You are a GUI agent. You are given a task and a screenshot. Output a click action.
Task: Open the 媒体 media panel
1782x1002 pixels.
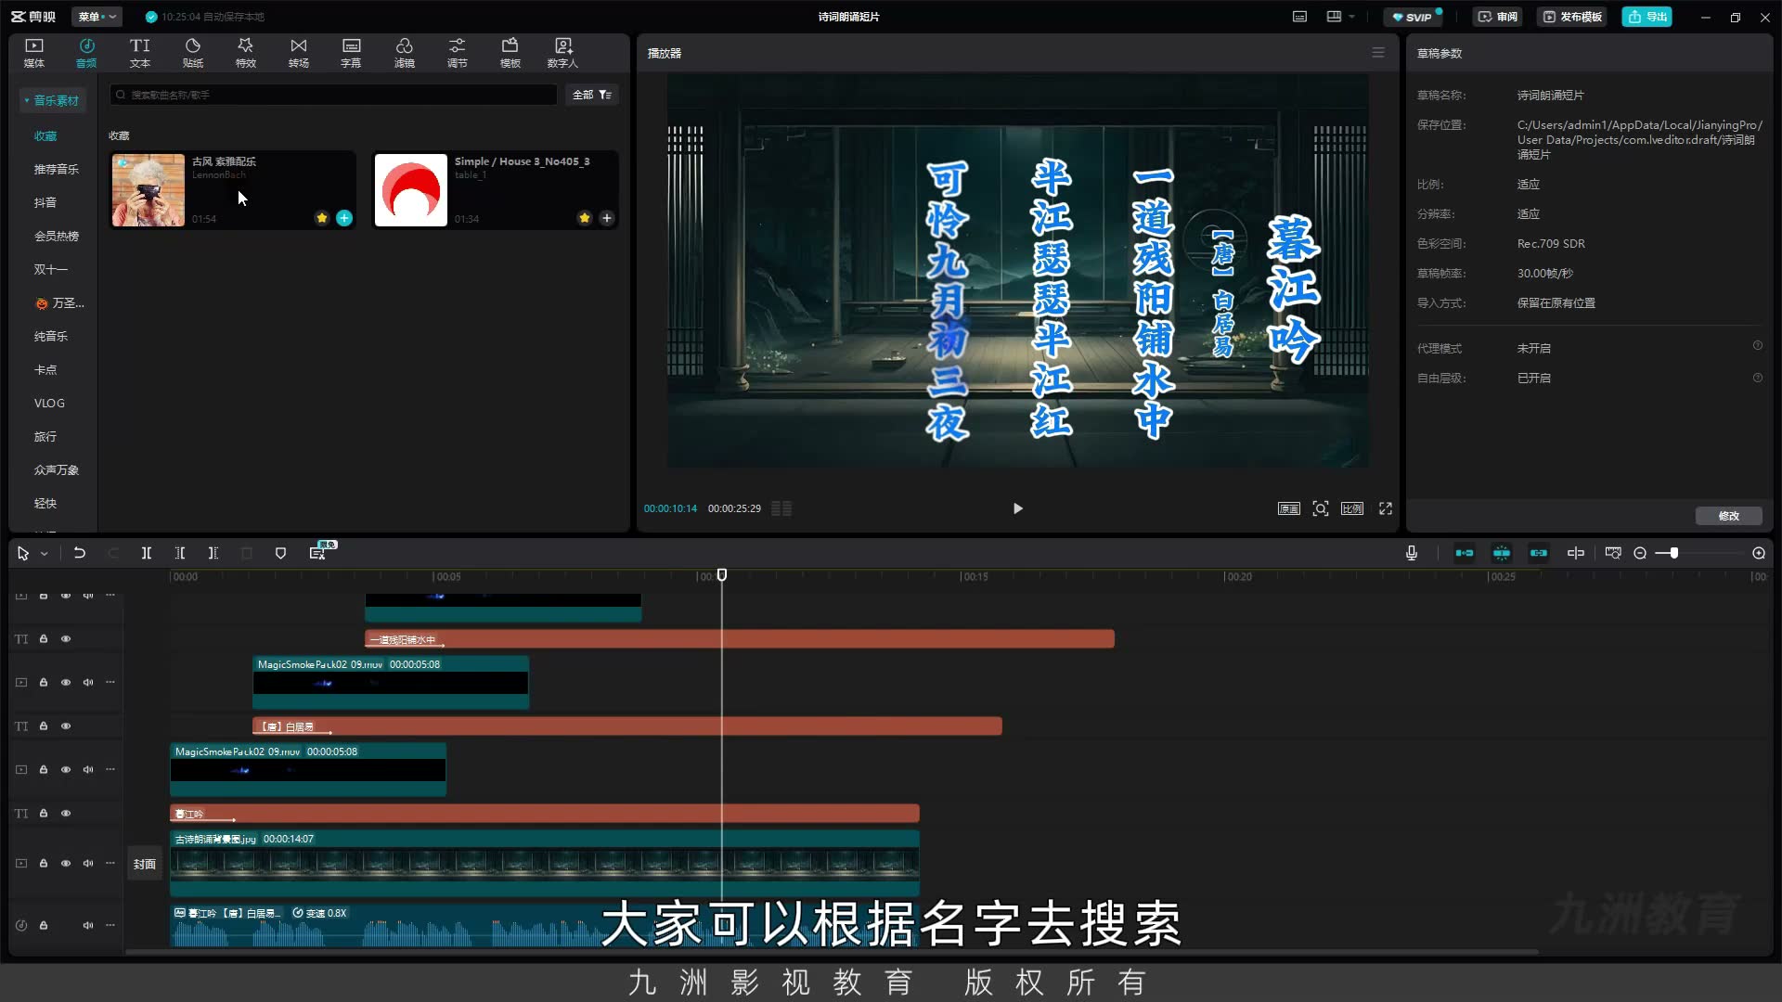click(34, 53)
